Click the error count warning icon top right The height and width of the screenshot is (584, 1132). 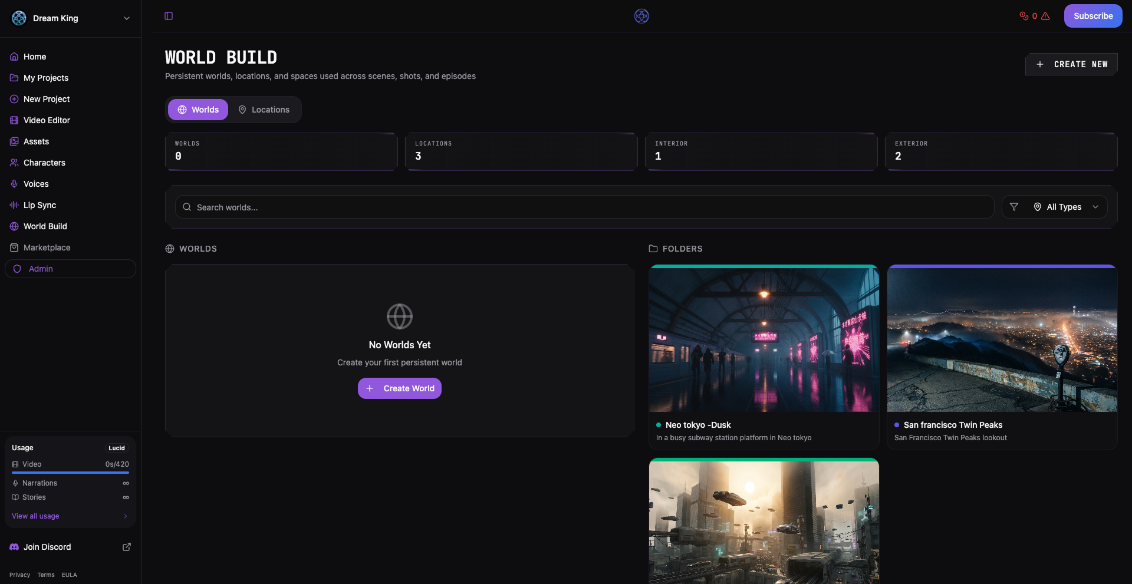tap(1045, 16)
